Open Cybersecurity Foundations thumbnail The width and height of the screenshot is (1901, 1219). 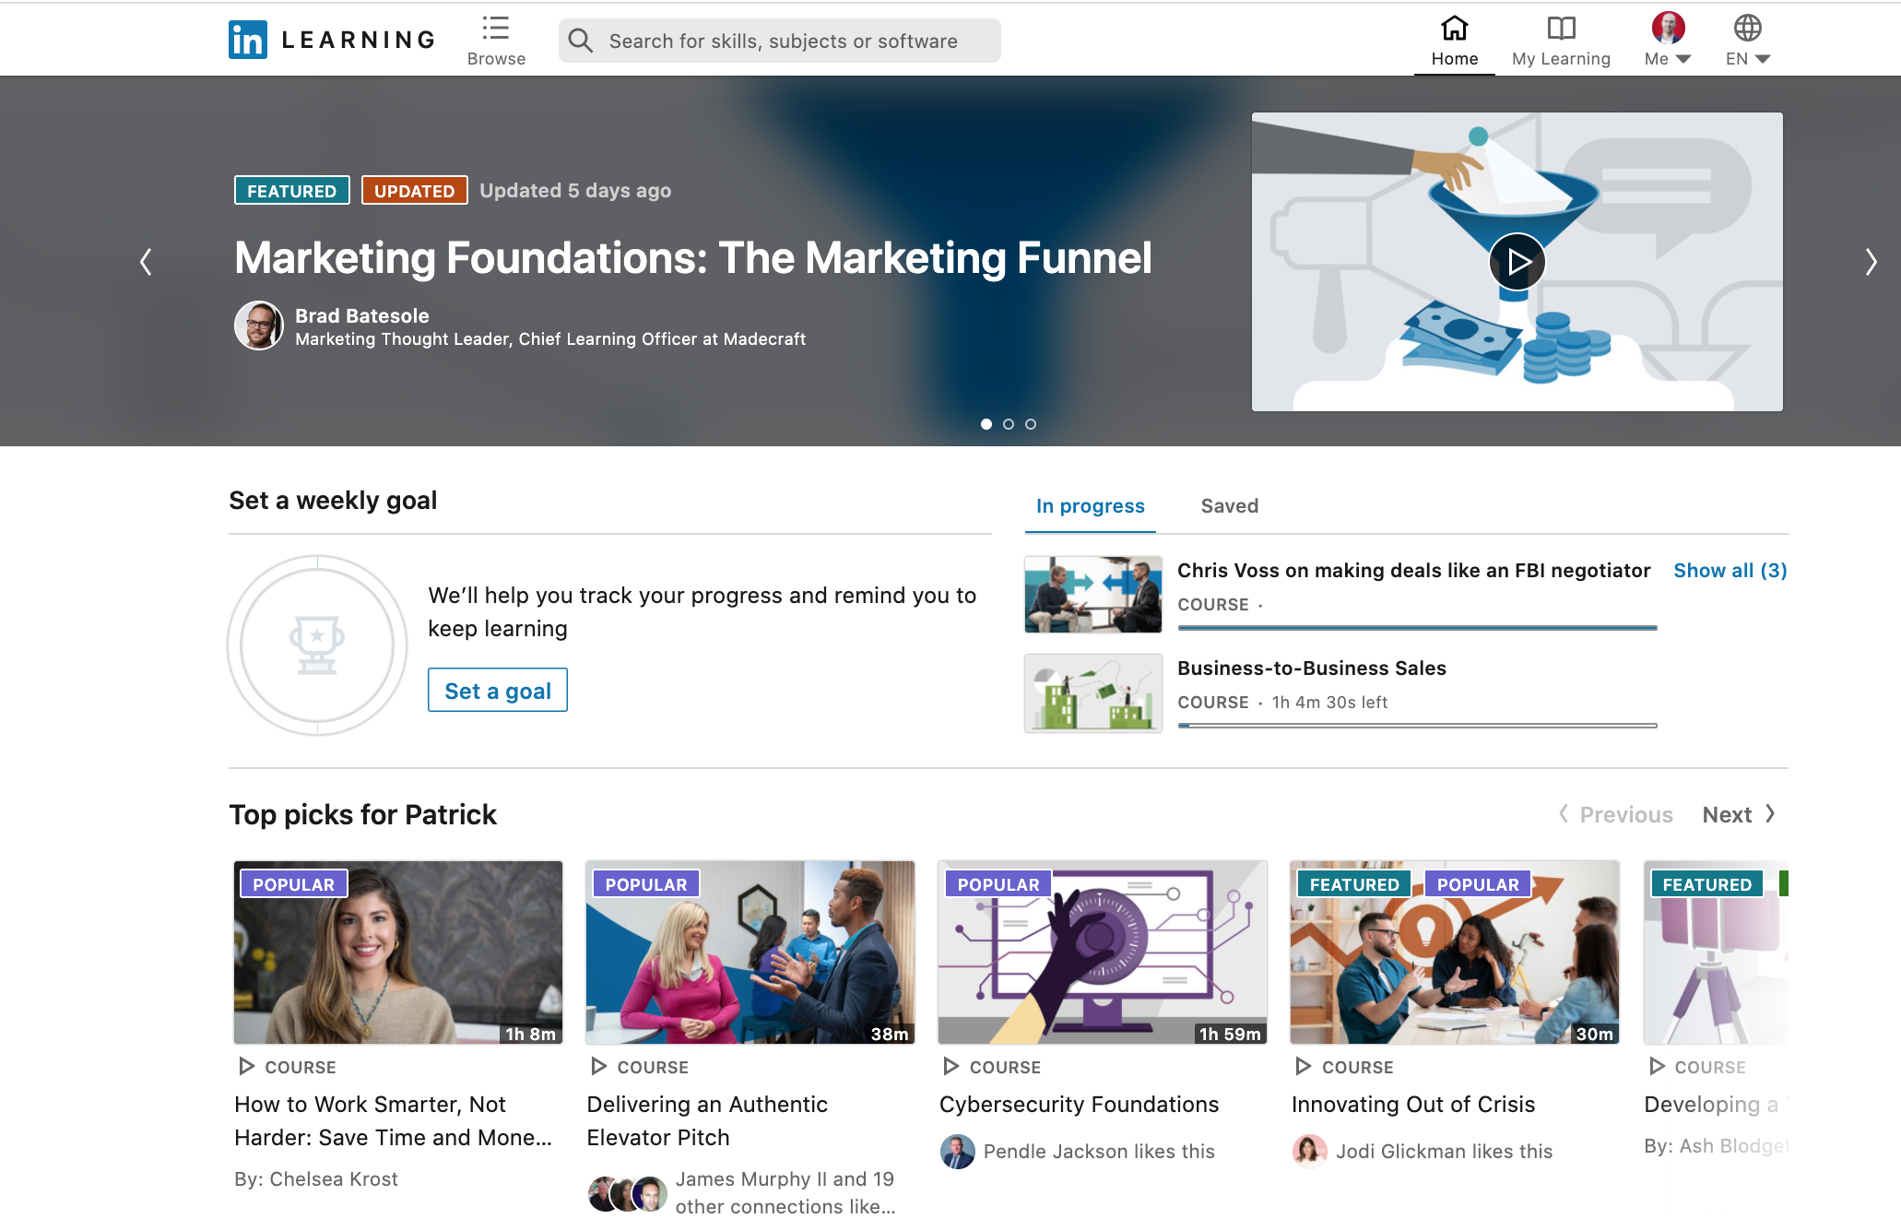click(x=1103, y=953)
